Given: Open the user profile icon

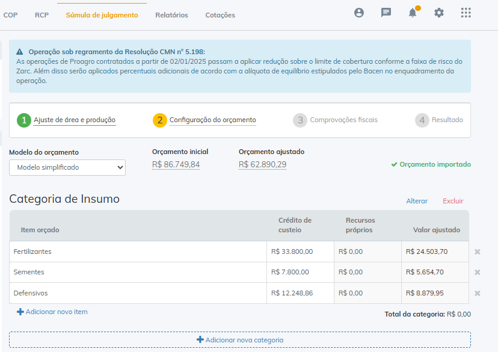Looking at the screenshot, I should point(359,13).
